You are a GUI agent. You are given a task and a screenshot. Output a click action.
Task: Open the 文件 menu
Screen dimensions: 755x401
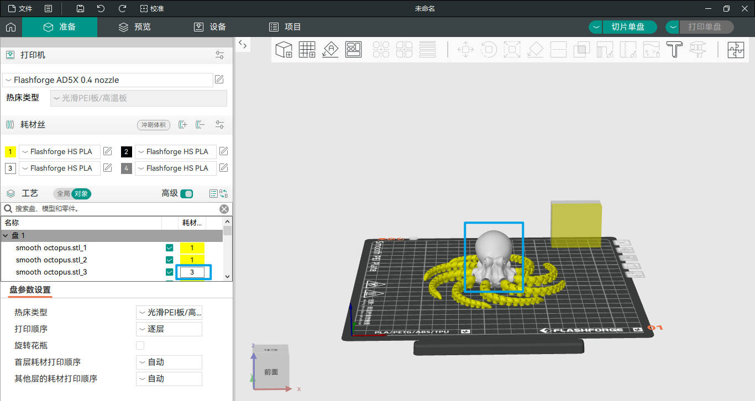click(x=20, y=9)
